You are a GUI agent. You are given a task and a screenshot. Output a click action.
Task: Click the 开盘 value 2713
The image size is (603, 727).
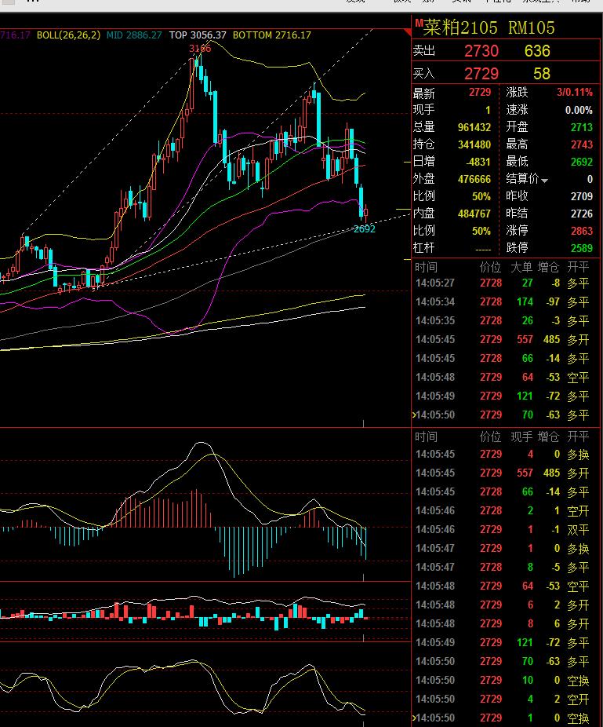coord(581,127)
